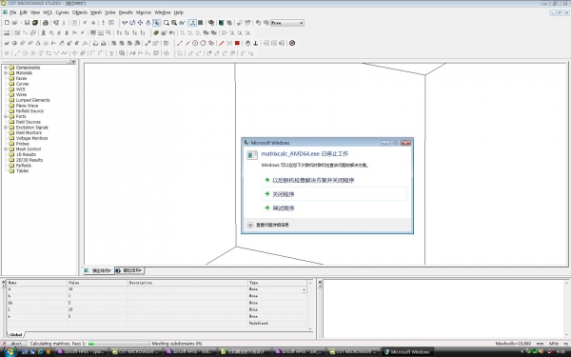Select the Probes tree item
This screenshot has width=571, height=357.
coord(22,144)
